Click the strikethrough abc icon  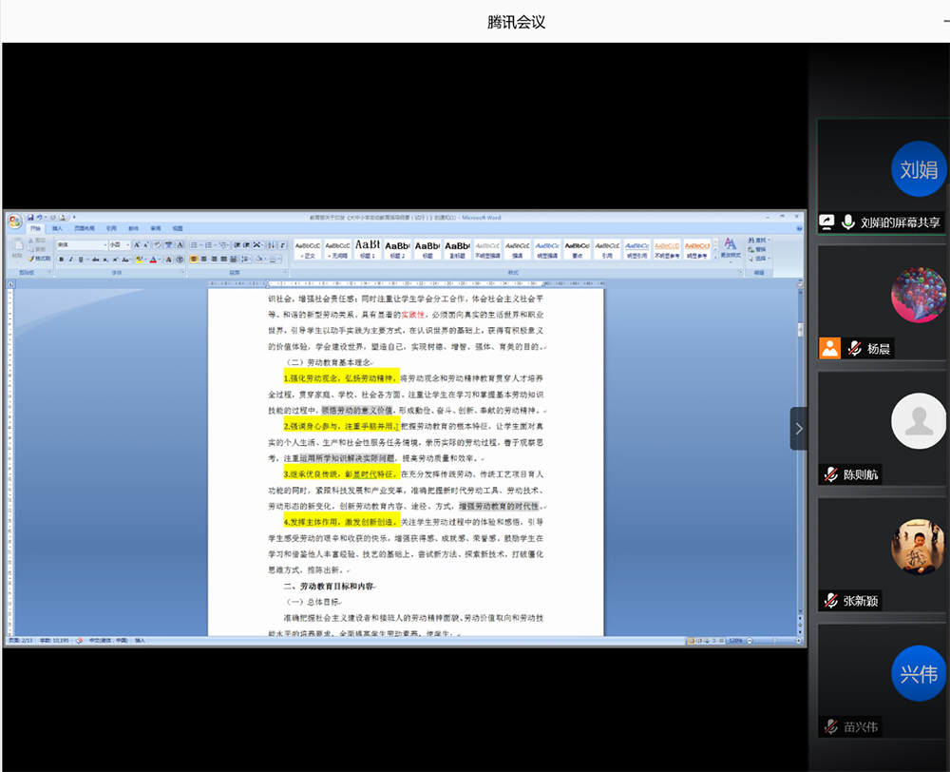coord(95,259)
